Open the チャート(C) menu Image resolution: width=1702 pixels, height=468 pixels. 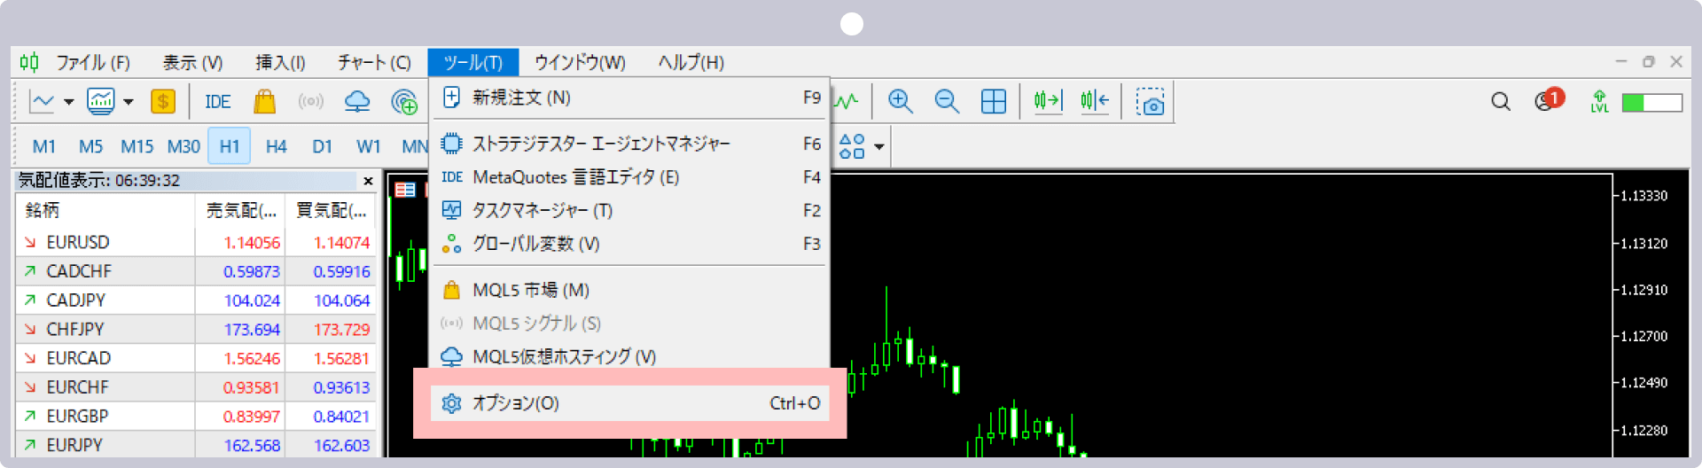click(374, 62)
